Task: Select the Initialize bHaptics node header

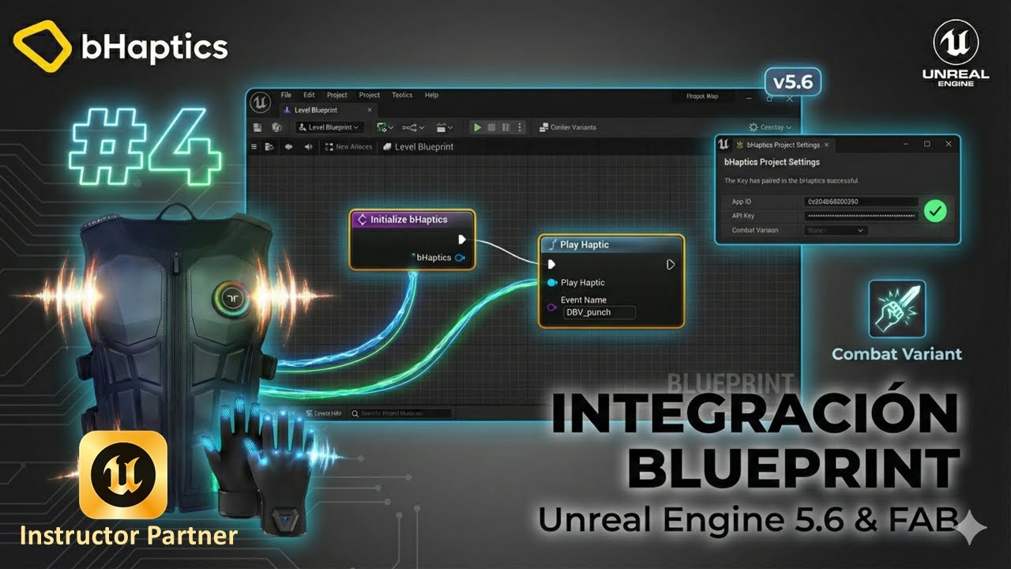Action: 413,220
